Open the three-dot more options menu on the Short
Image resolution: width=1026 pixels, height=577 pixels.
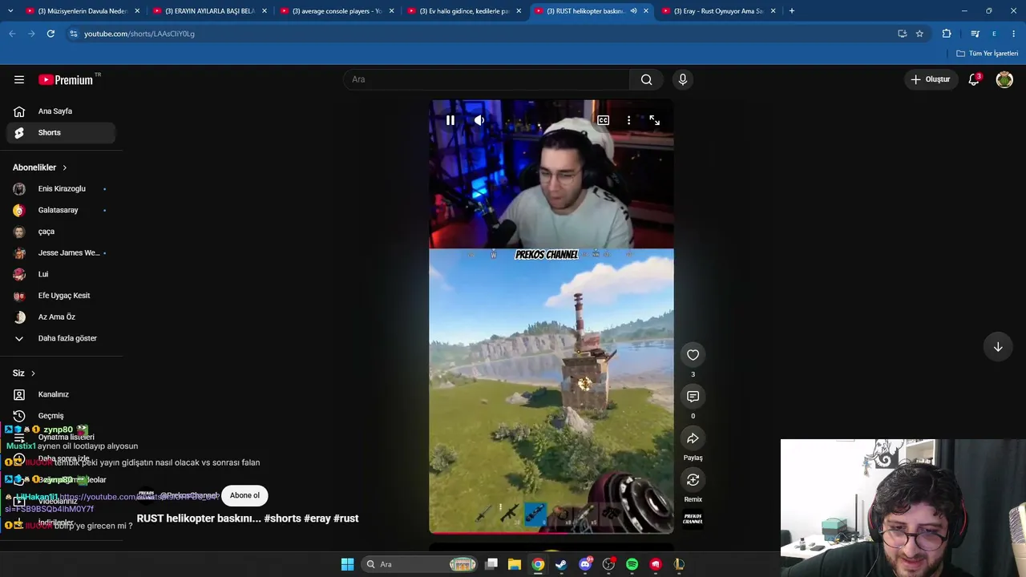click(628, 120)
